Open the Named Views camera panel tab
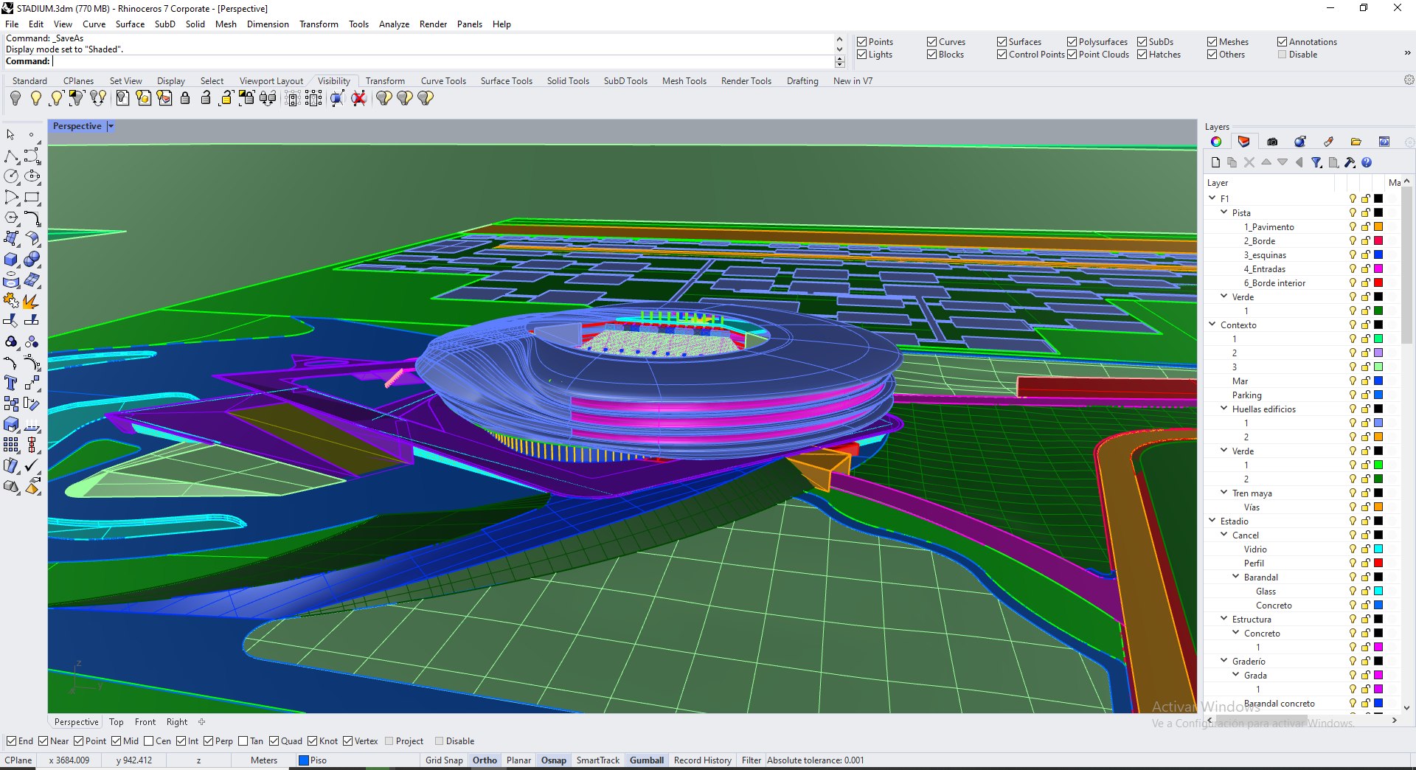 (x=1272, y=142)
